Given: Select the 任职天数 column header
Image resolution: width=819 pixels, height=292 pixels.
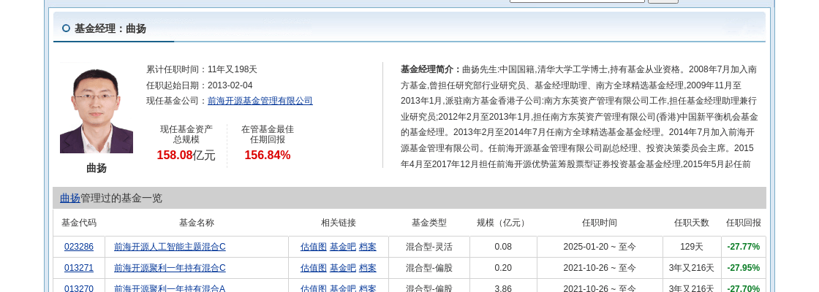Looking at the screenshot, I should [x=692, y=223].
